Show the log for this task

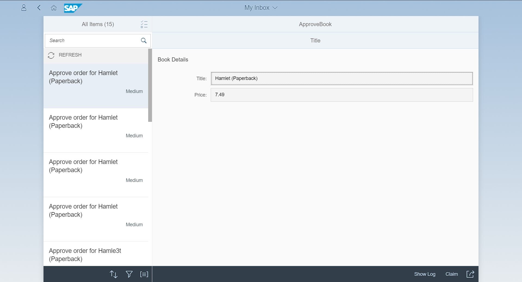pyautogui.click(x=424, y=274)
